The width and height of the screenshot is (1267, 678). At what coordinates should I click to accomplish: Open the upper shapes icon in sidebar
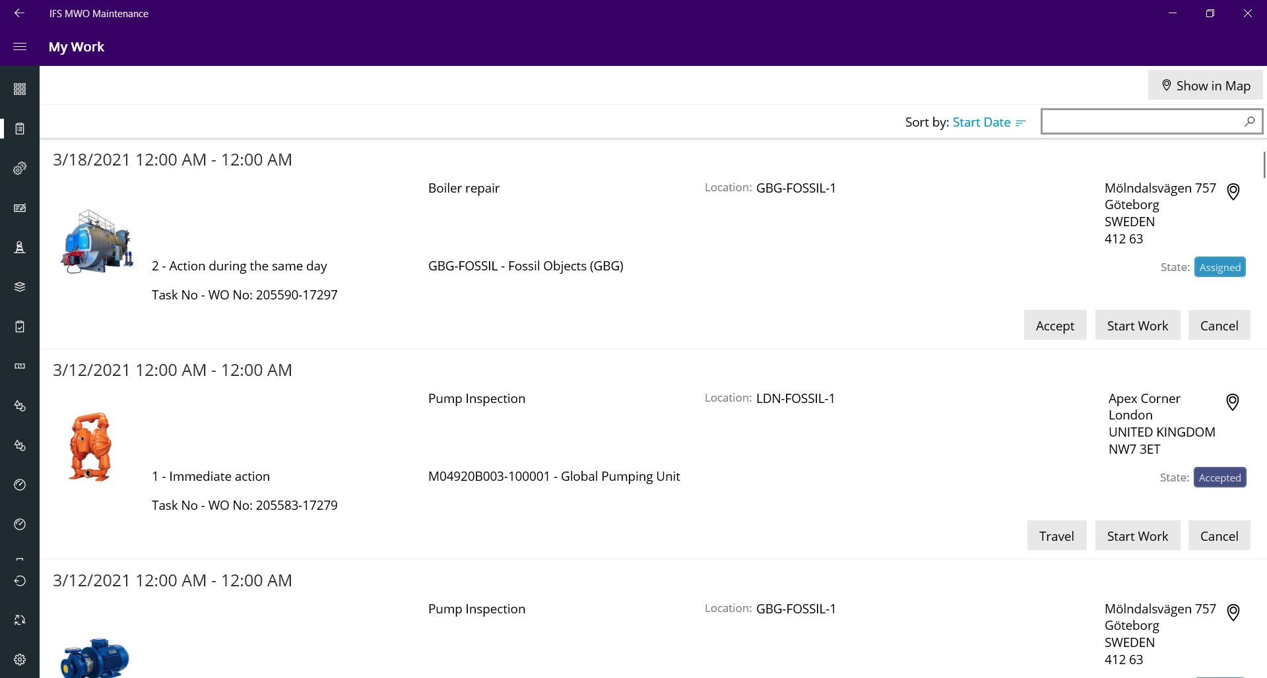pyautogui.click(x=20, y=406)
